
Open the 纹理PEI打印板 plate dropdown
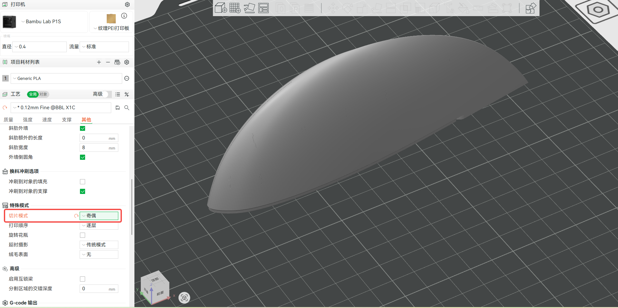pyautogui.click(x=111, y=28)
